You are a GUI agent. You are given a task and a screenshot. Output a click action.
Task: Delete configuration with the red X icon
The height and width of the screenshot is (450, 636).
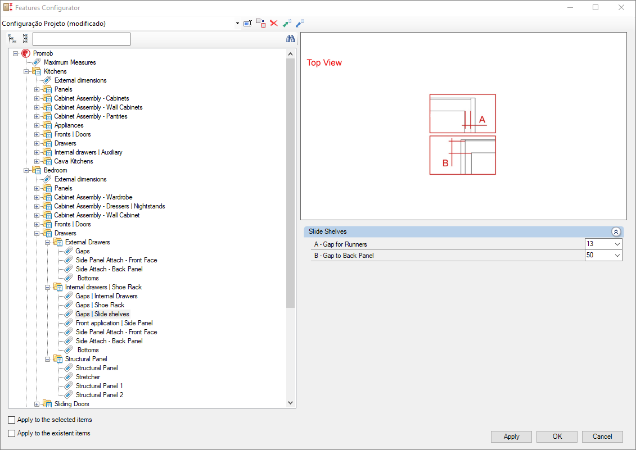274,23
